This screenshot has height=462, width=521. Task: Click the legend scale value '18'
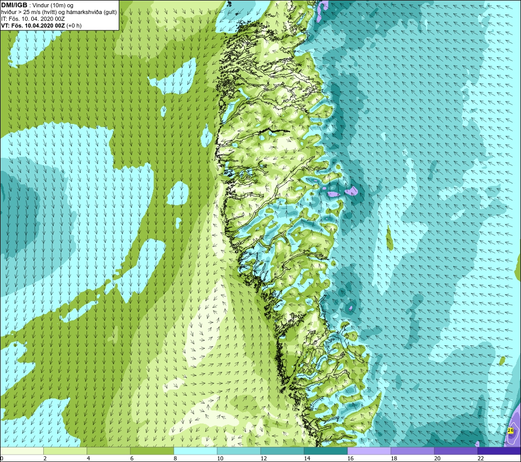point(394,458)
